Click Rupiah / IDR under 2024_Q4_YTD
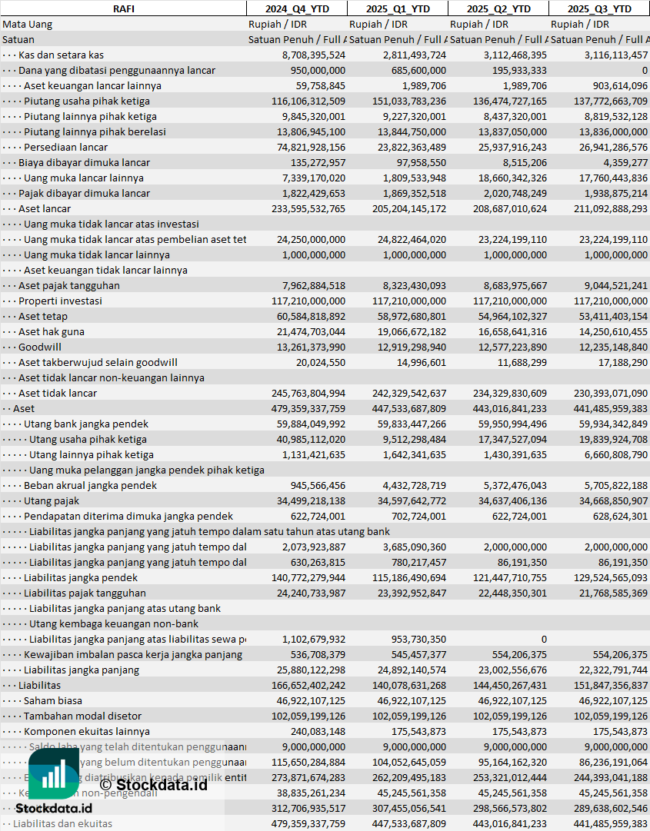The image size is (650, 831). [278, 25]
